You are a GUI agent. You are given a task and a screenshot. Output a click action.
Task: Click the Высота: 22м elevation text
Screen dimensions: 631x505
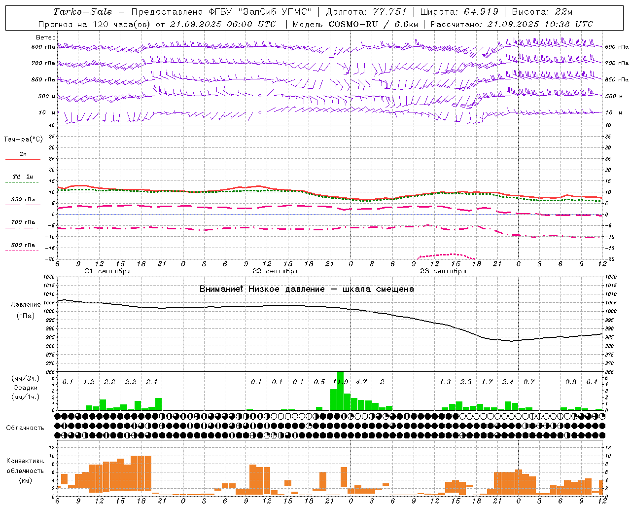click(x=542, y=12)
